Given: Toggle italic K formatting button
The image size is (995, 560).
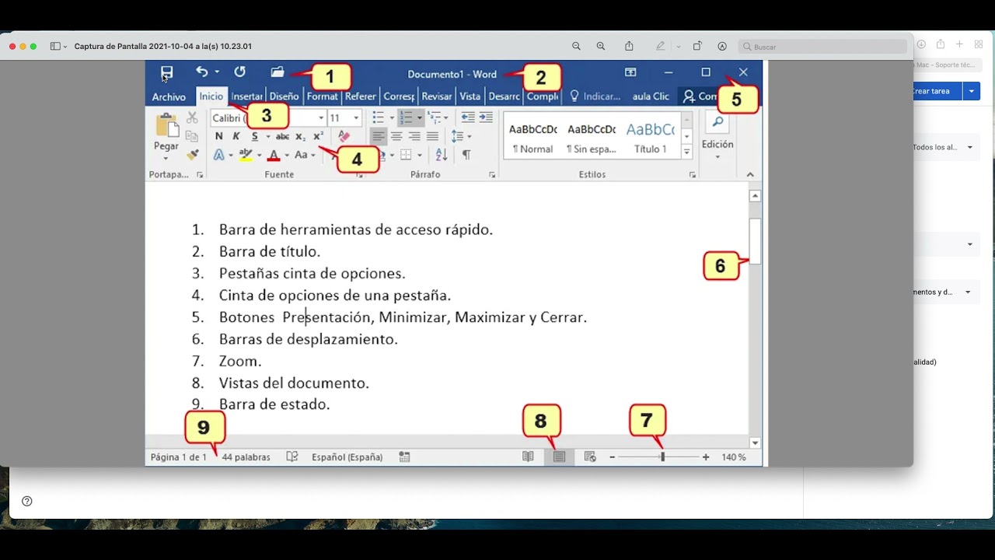Looking at the screenshot, I should (236, 136).
